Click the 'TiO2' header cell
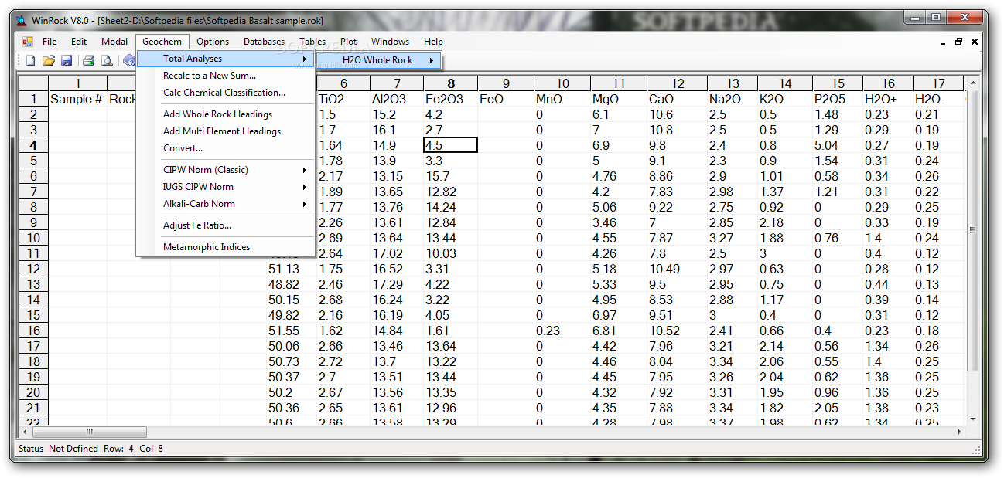This screenshot has height=478, width=1004. [x=343, y=99]
